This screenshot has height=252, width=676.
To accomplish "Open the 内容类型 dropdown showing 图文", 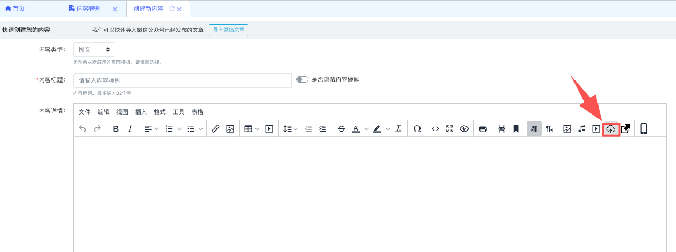I will tap(94, 50).
